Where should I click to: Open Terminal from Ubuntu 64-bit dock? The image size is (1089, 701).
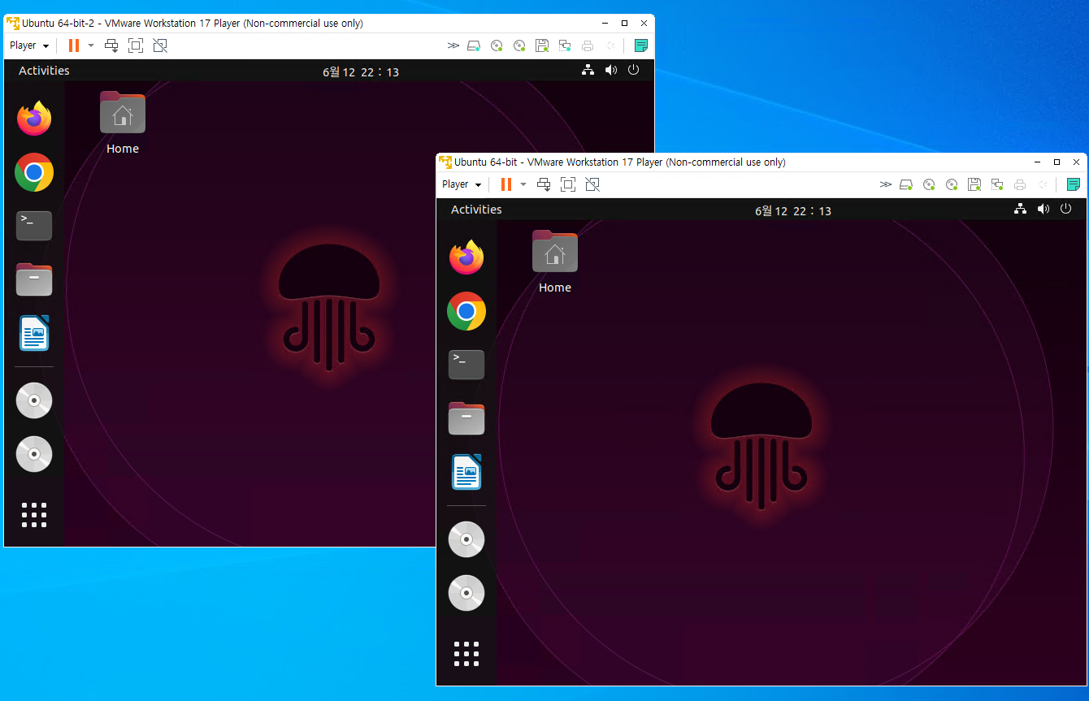coord(466,365)
